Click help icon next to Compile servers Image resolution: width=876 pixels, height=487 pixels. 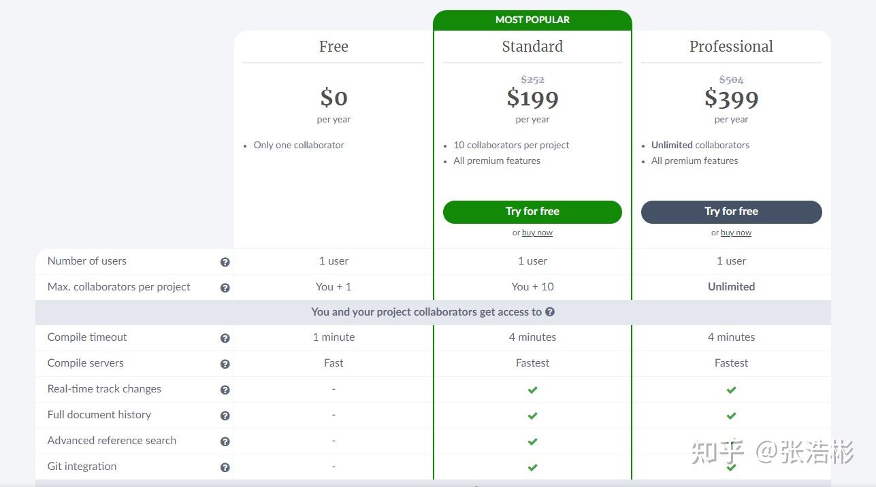(225, 364)
